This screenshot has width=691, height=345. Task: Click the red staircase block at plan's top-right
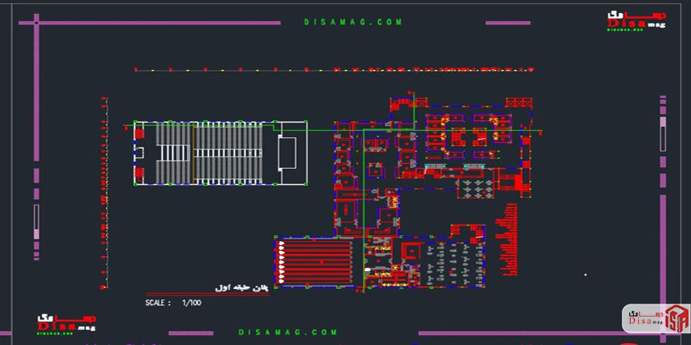pos(518,103)
